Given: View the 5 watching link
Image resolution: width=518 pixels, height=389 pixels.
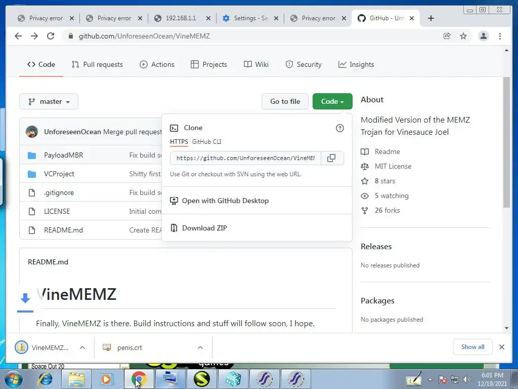Looking at the screenshot, I should click(392, 196).
